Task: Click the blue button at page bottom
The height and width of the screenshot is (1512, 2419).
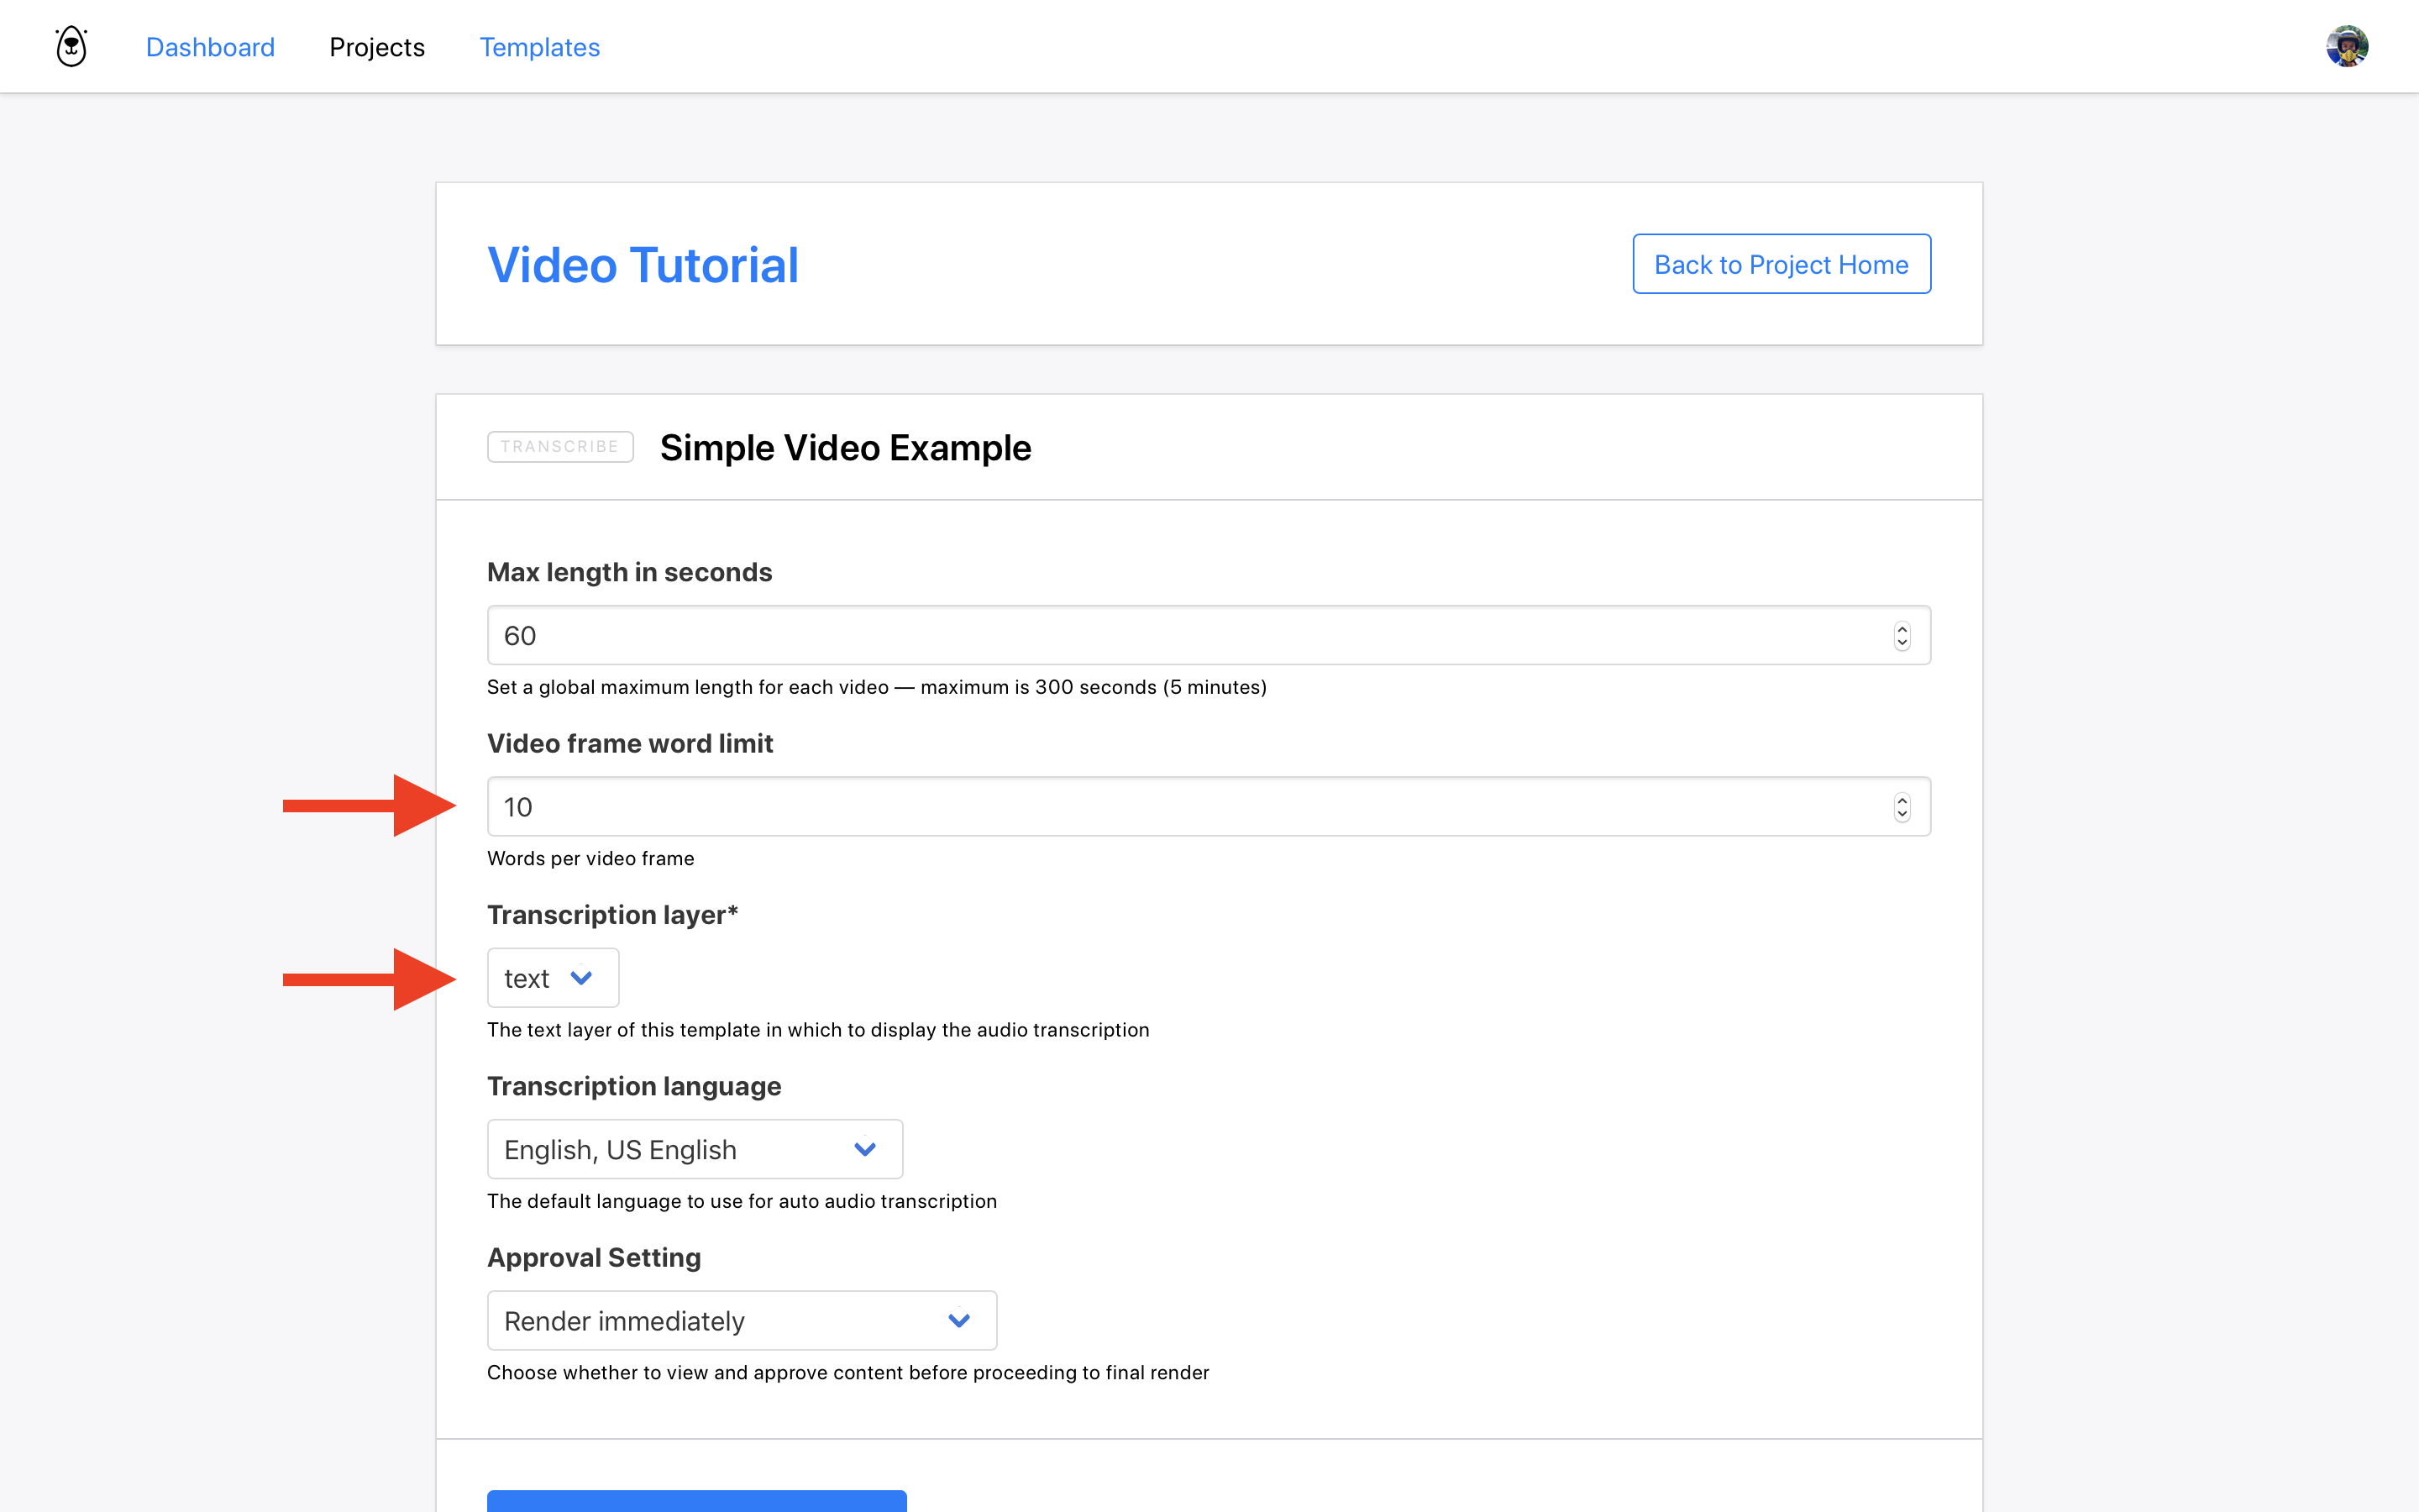Action: pos(695,1500)
